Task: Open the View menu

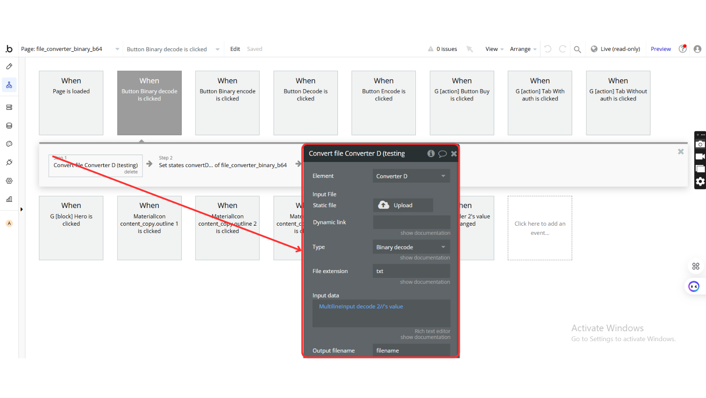Action: click(494, 49)
